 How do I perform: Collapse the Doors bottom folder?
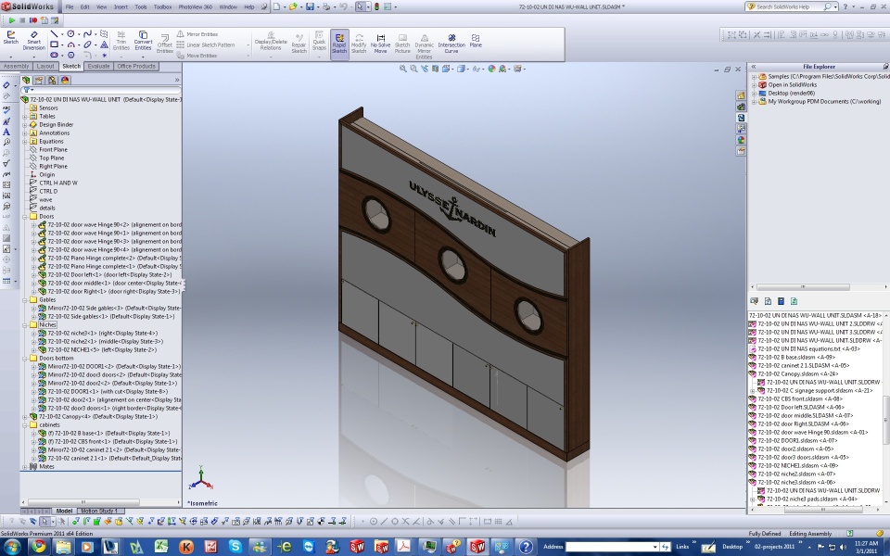point(25,359)
